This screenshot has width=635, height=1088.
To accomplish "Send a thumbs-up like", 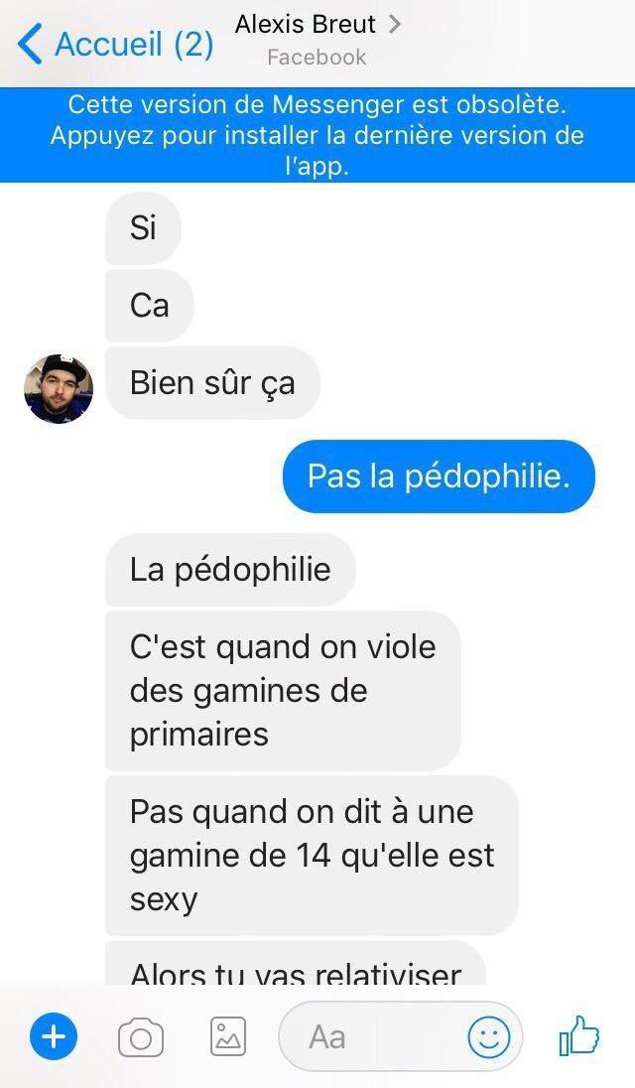I will click(x=578, y=1036).
